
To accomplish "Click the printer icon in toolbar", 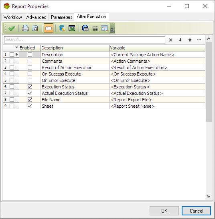I will coord(25,28).
